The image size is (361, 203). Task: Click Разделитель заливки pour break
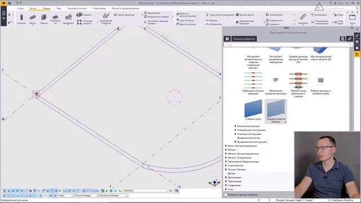pos(157,16)
